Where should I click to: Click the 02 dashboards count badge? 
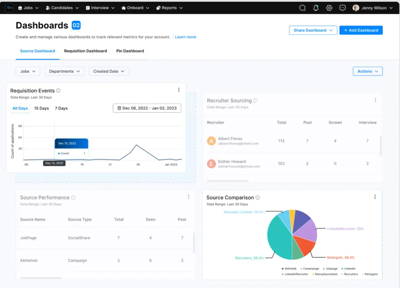click(x=76, y=25)
